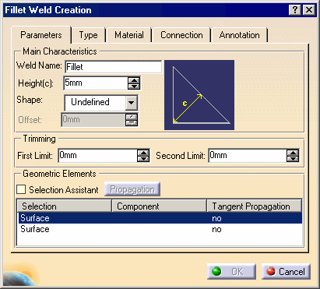Click 'no' in the second Surface row

(216, 229)
